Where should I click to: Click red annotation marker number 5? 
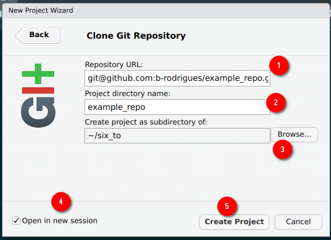tap(227, 206)
